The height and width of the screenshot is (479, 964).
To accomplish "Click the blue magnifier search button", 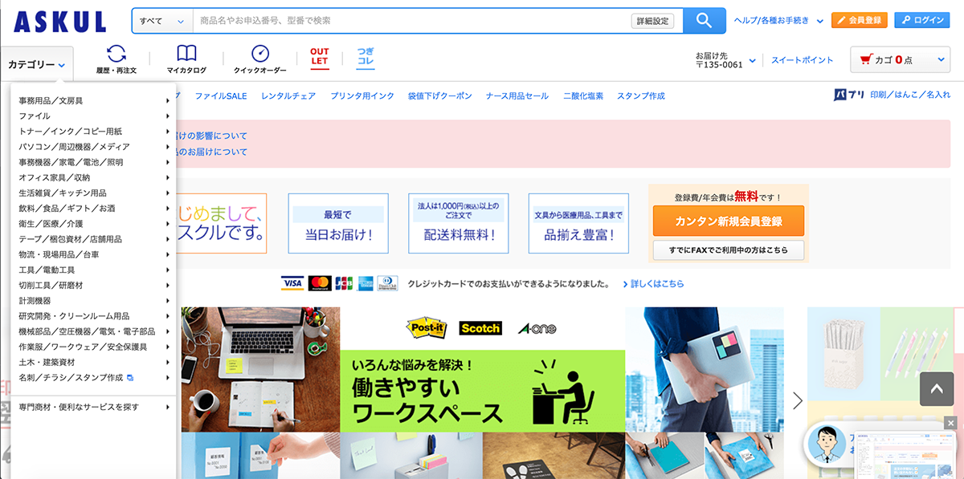I will coord(705,21).
